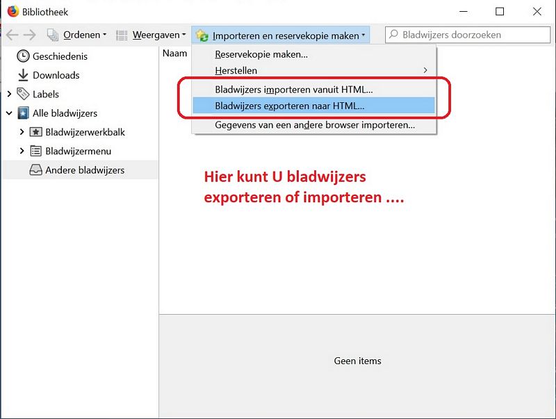This screenshot has width=556, height=419.
Task: Close the Bibliotheek window
Action: pos(537,11)
